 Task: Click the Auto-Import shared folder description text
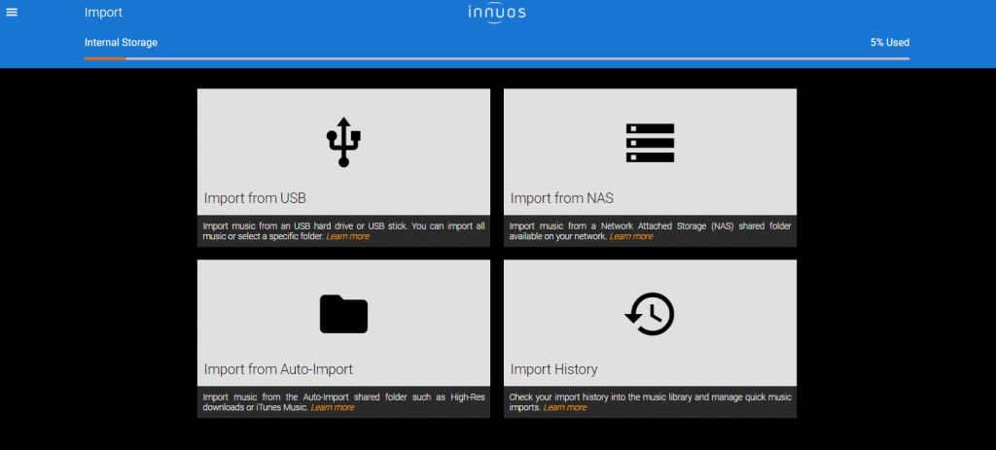(343, 402)
